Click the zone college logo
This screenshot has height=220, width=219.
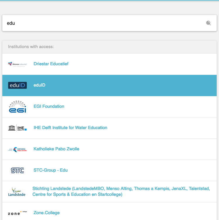tap(17, 213)
